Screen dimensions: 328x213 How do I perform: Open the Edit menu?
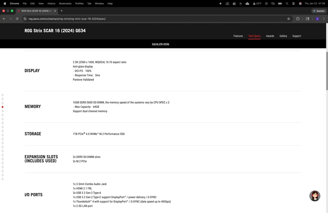pyautogui.click(x=32, y=3)
